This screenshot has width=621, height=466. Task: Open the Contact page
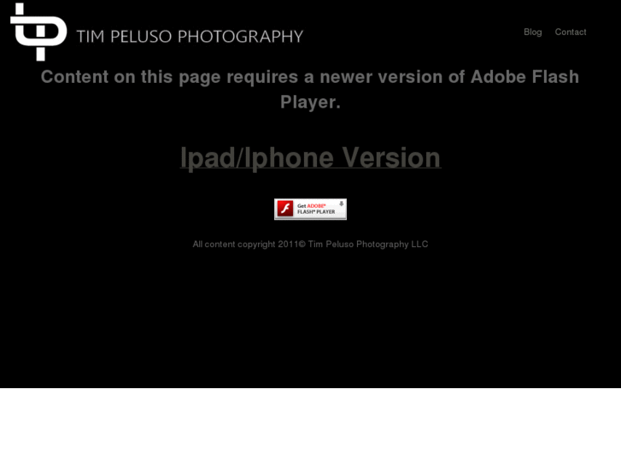point(571,32)
